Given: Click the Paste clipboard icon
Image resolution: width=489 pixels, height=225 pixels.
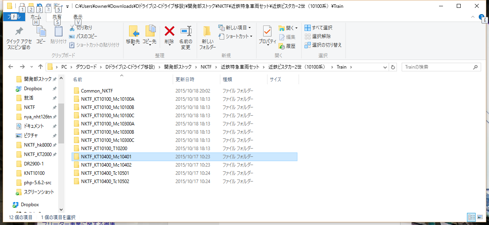Looking at the screenshot, I should tap(59, 32).
